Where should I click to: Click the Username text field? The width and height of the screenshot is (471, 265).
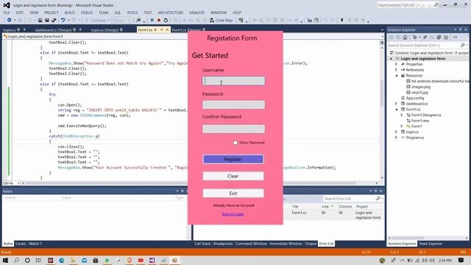tap(234, 80)
